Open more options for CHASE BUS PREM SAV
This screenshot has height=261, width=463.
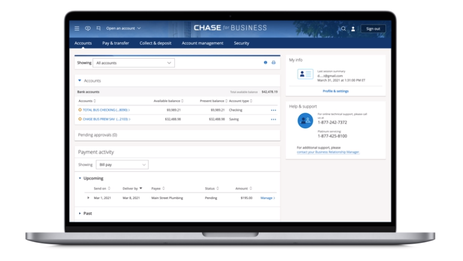click(274, 119)
